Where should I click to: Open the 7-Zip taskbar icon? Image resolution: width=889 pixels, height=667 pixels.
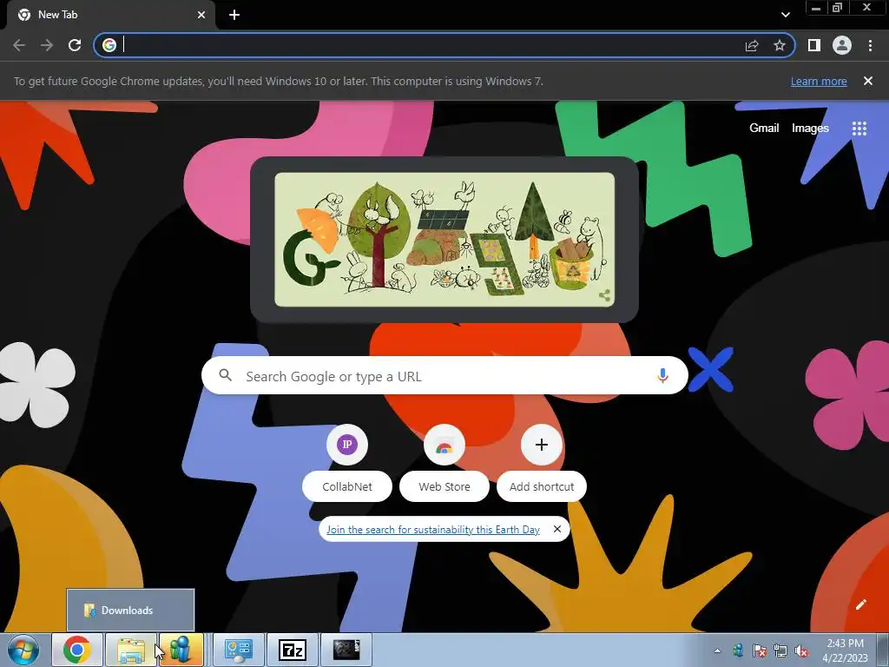coord(293,650)
